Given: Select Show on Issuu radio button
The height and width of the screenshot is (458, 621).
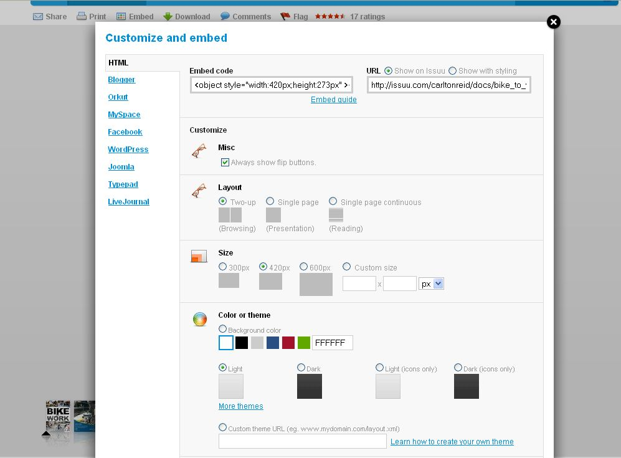Looking at the screenshot, I should coord(388,71).
